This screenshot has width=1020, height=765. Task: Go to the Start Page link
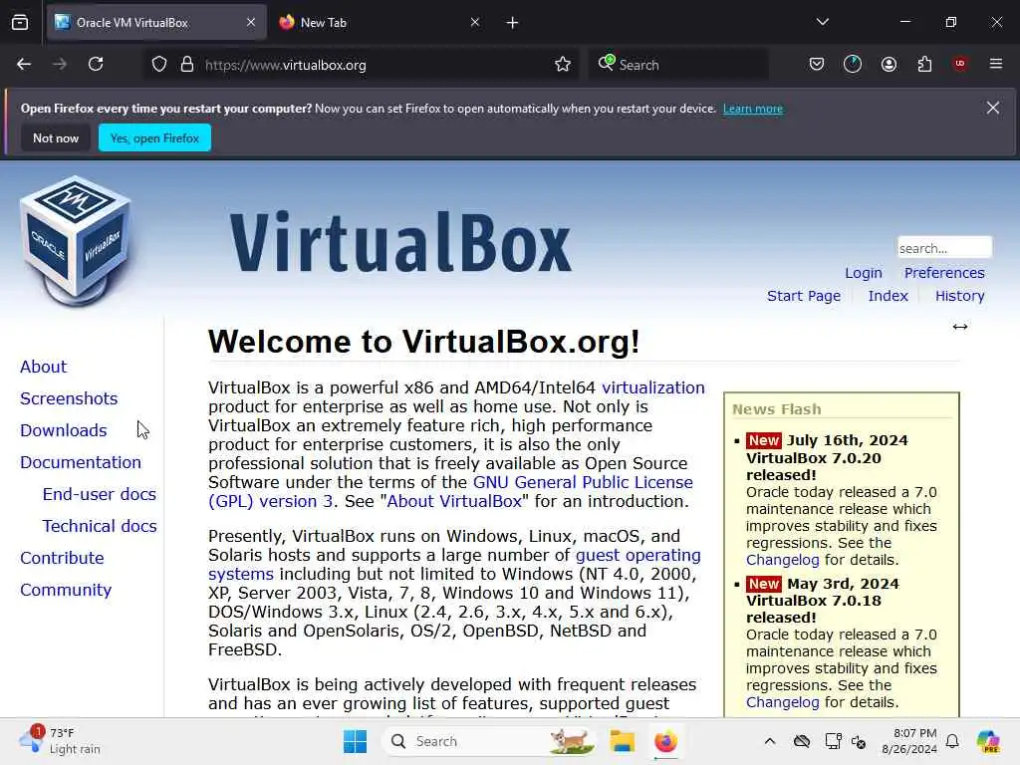[804, 296]
